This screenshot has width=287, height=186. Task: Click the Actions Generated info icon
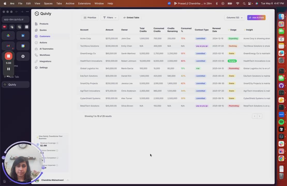[x=57, y=151]
